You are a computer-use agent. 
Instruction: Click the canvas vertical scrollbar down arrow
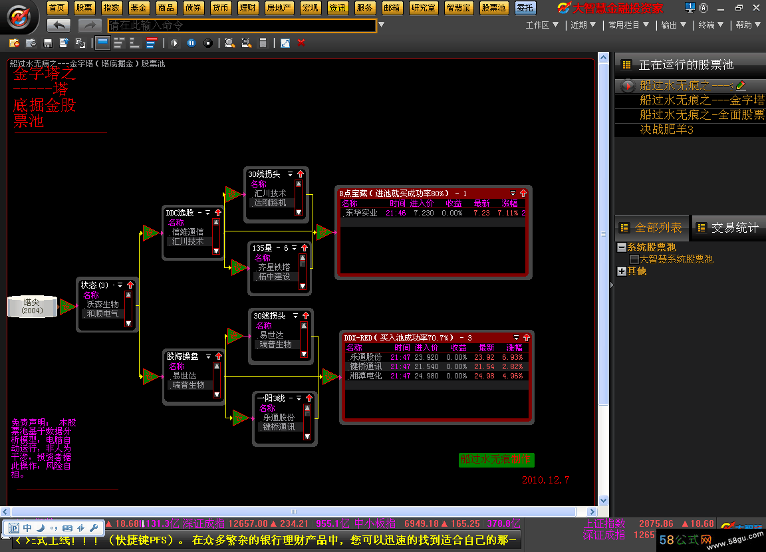(x=603, y=500)
